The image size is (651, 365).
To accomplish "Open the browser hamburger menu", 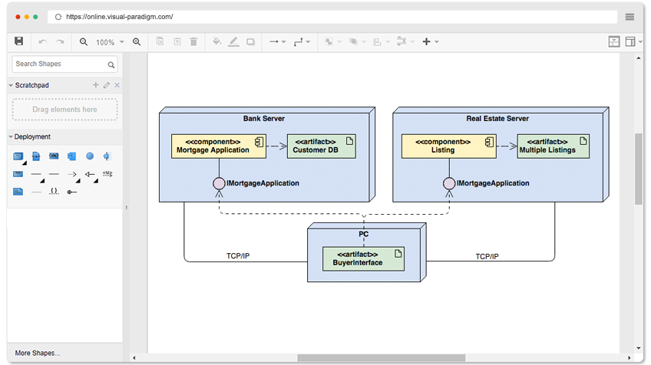I will pos(630,17).
